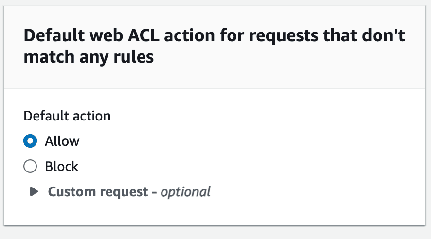The height and width of the screenshot is (239, 431).
Task: Expand the Custom request disclosure triangle
Action: pos(34,192)
